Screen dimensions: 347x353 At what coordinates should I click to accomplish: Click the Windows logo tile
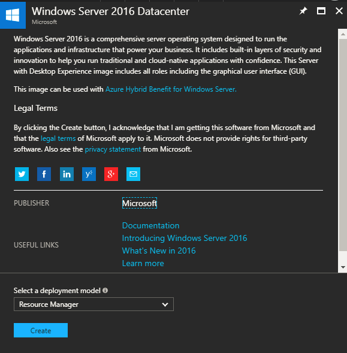13,15
